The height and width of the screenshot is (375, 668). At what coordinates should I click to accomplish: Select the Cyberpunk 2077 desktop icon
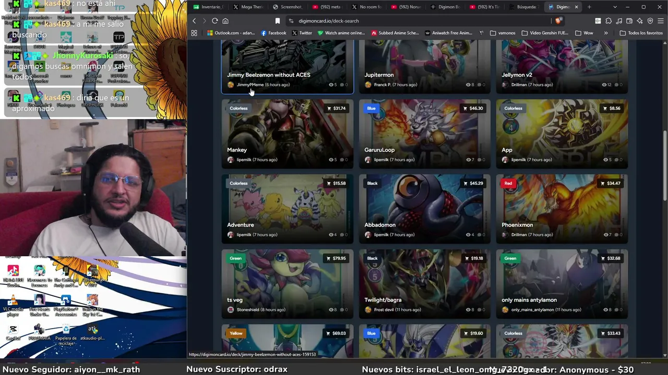tap(92, 276)
